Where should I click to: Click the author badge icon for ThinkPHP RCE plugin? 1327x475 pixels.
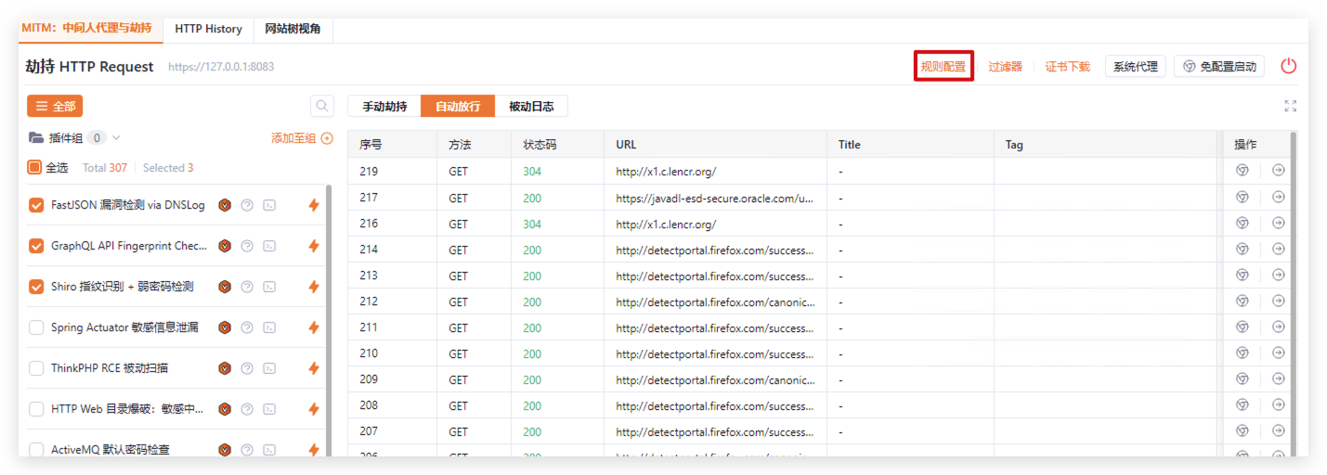[225, 368]
